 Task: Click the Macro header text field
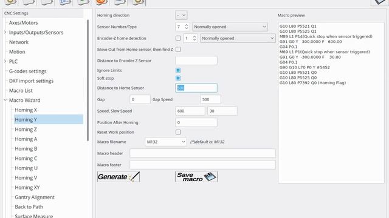click(202, 153)
